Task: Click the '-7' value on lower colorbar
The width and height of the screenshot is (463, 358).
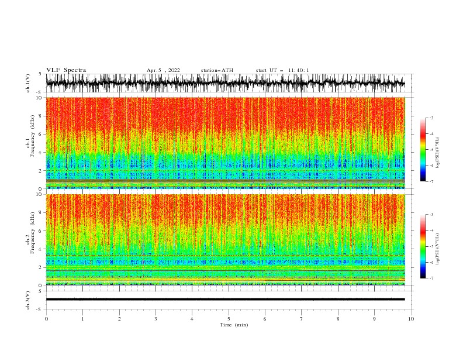Action: tap(431, 278)
